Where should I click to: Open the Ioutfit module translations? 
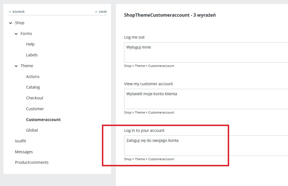coord(20,141)
